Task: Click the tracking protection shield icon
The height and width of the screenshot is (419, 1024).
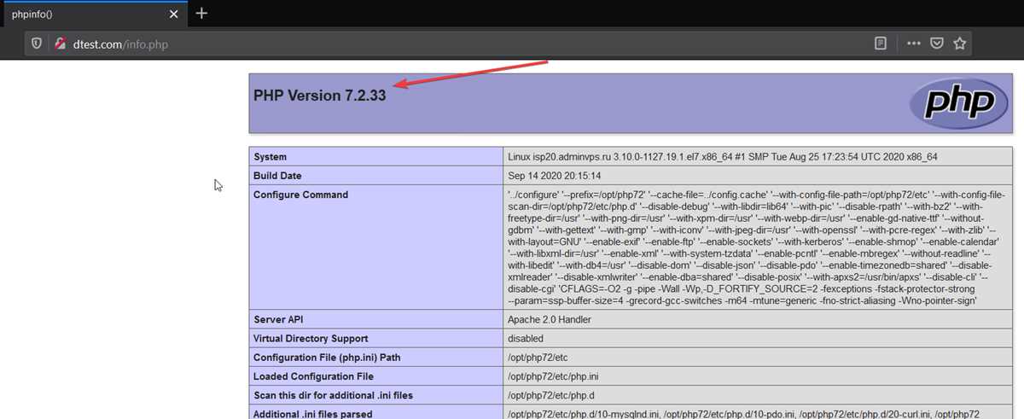Action: 37,44
